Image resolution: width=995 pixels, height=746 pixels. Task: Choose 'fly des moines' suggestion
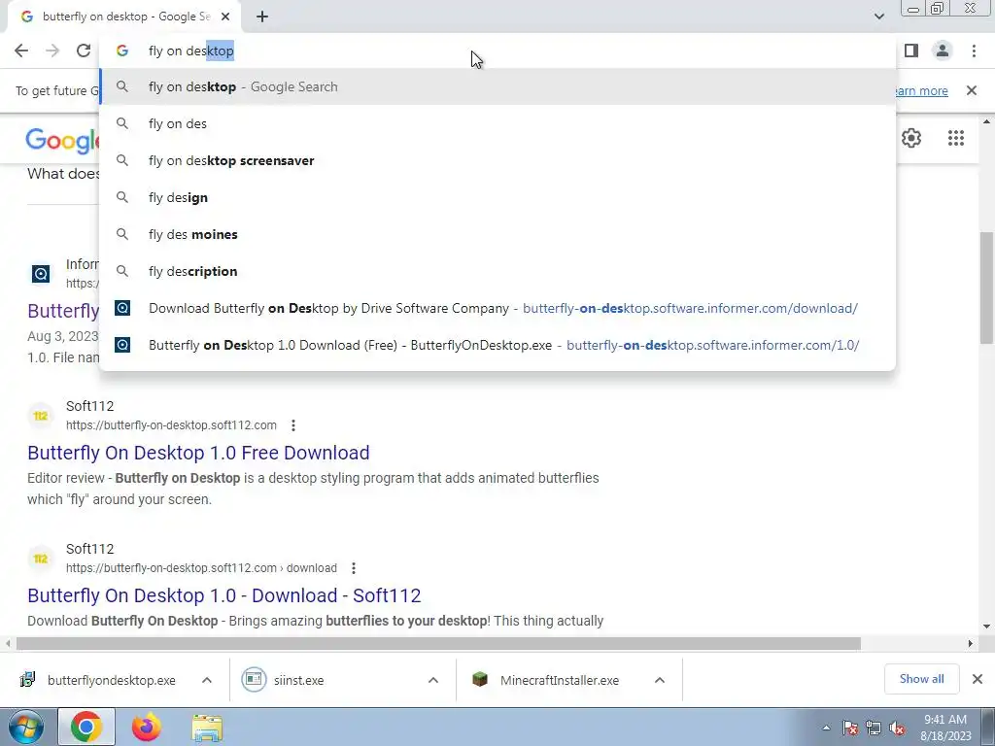[x=497, y=234]
